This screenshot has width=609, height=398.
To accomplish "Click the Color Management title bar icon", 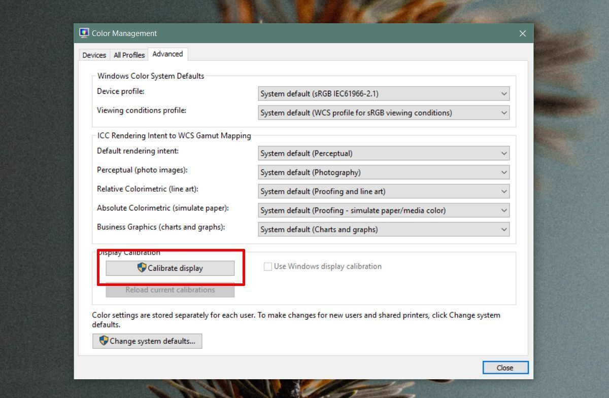I will coord(84,33).
